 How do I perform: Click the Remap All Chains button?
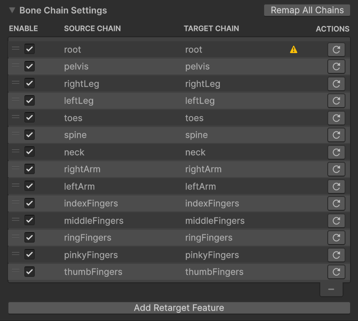[x=307, y=10]
